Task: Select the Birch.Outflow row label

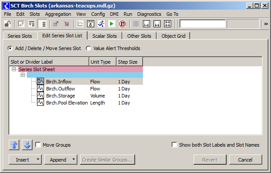Action: coord(61,89)
